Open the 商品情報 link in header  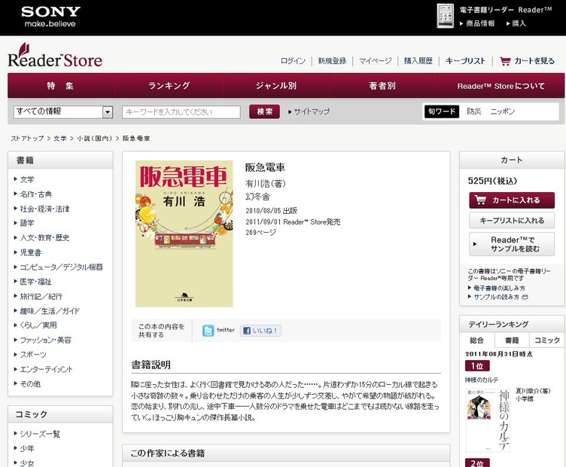480,23
